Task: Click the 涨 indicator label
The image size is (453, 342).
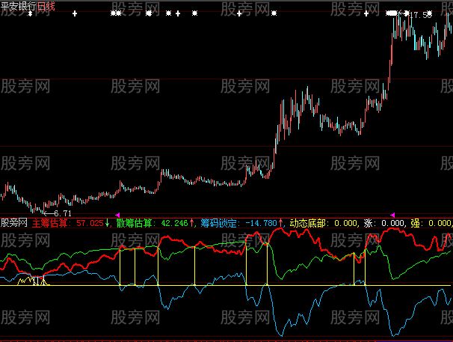Action: coord(368,223)
